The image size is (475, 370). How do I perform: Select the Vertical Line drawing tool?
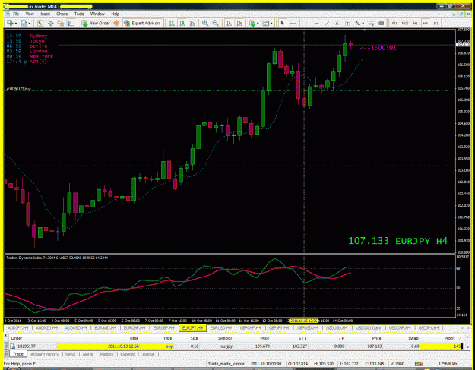306,23
